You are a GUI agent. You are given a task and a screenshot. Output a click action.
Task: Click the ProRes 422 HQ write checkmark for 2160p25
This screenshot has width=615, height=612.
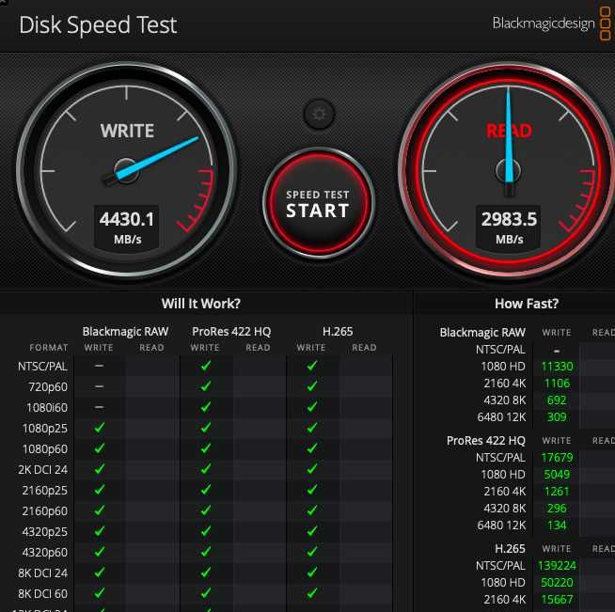pos(206,490)
